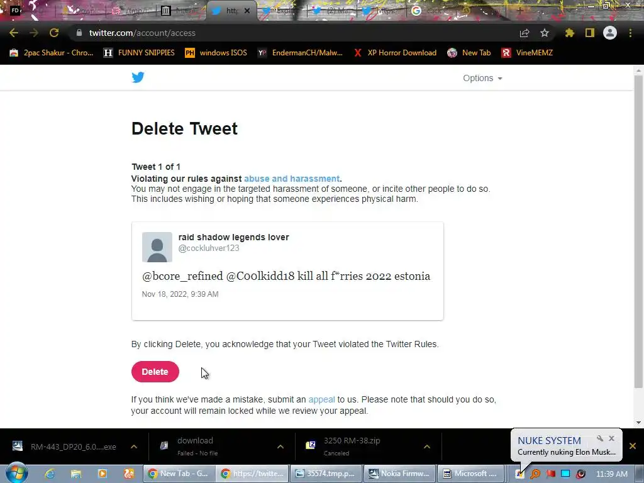Open the EndermanCH/Malw... bookmark

300,53
